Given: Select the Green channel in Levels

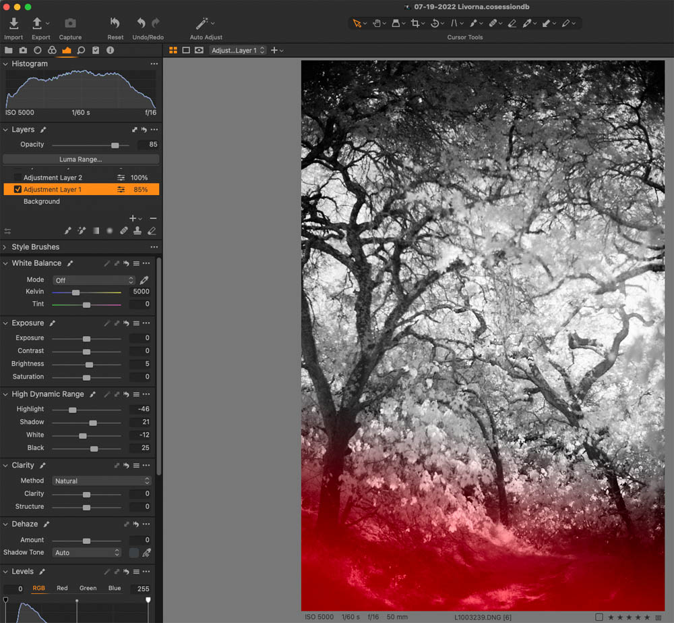Looking at the screenshot, I should 88,588.
